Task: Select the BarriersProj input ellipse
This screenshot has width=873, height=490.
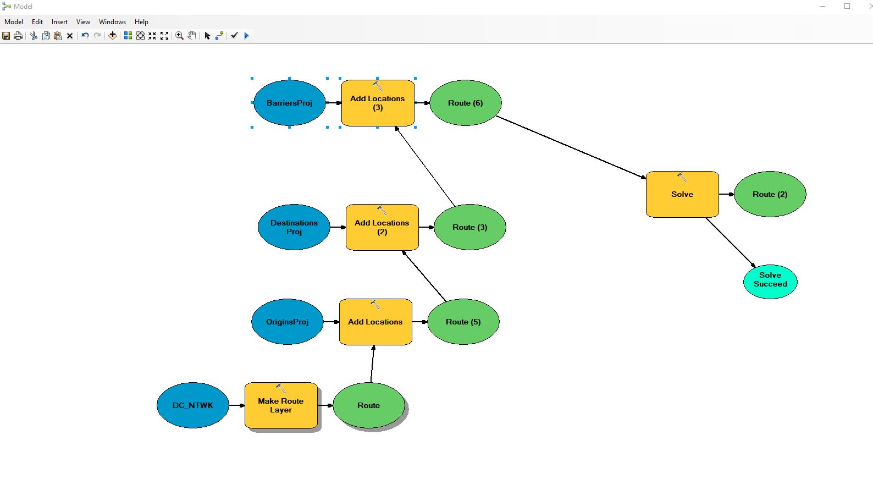Action: pos(289,103)
